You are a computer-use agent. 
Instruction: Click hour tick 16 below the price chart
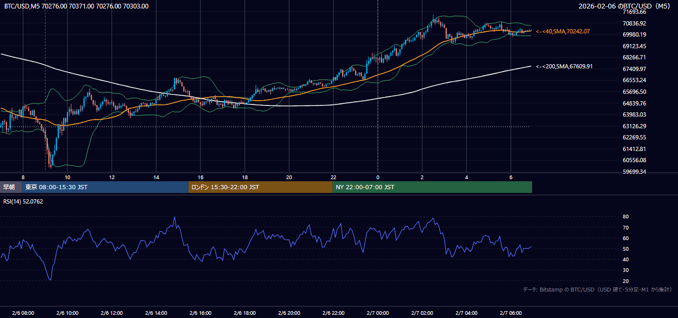coord(201,177)
